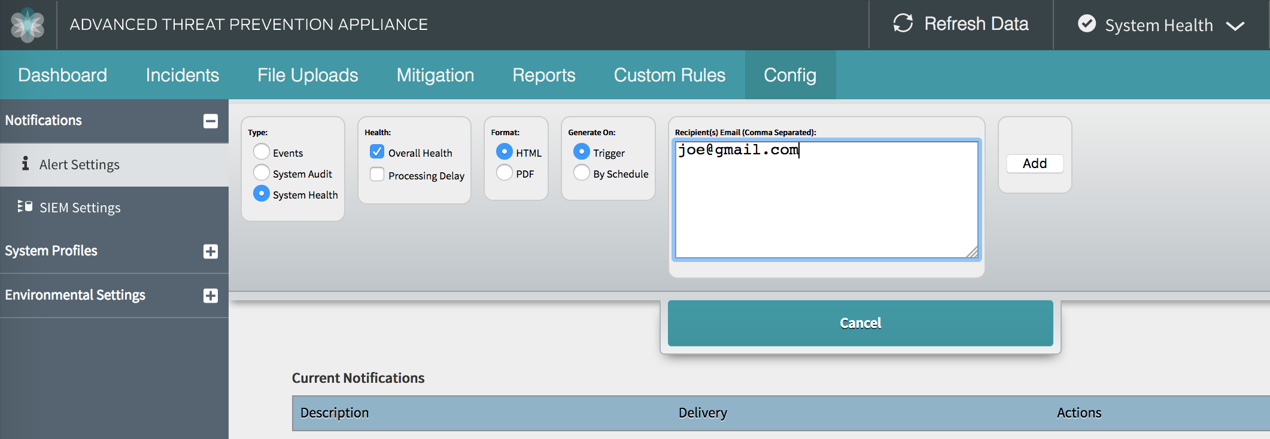
Task: Open the System Health dropdown chevron
Action: (1235, 26)
